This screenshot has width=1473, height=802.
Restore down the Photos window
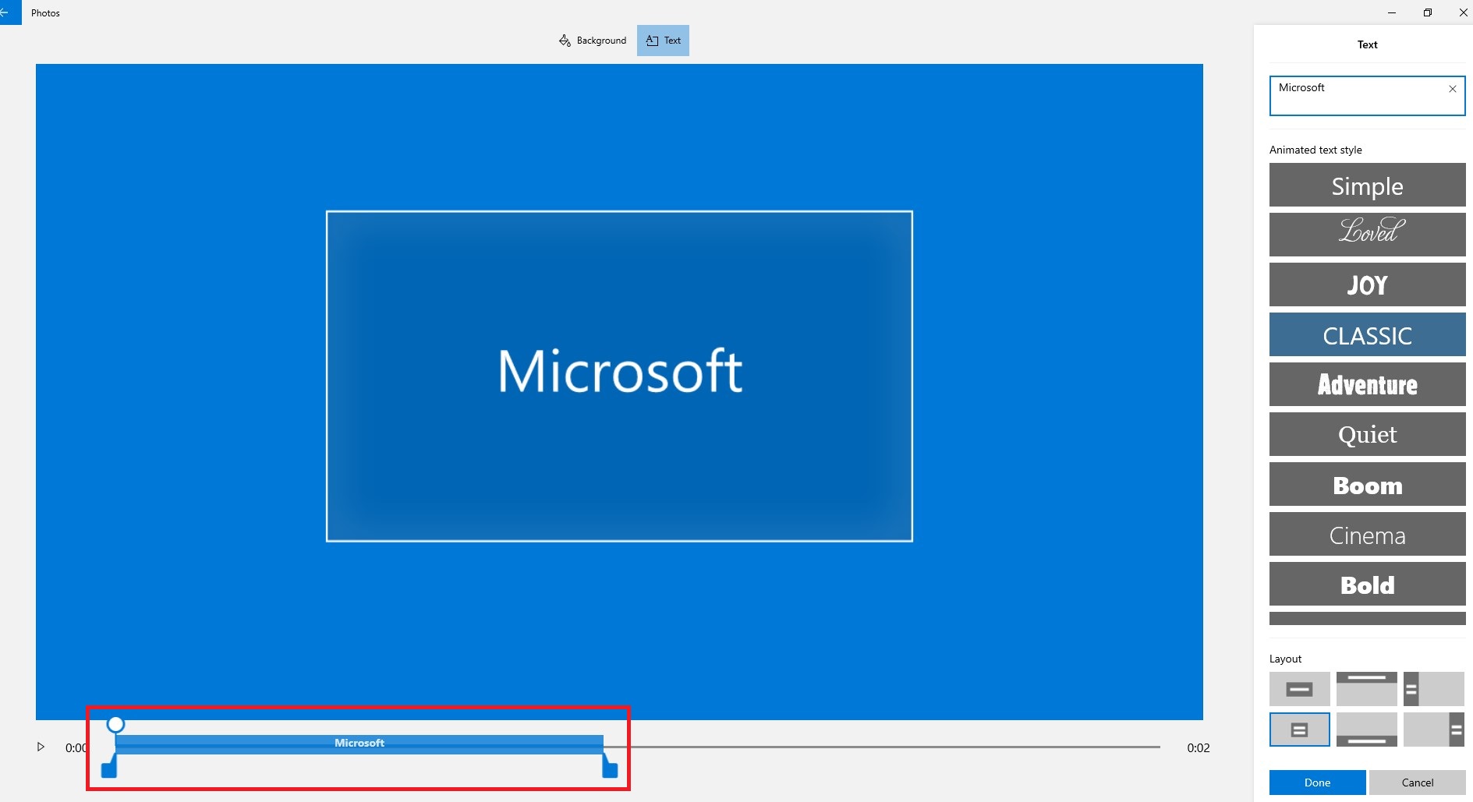click(x=1428, y=12)
